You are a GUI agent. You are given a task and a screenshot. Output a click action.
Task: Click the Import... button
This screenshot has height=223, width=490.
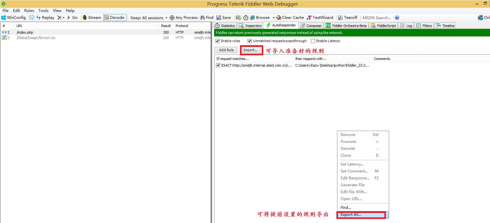pyautogui.click(x=250, y=50)
